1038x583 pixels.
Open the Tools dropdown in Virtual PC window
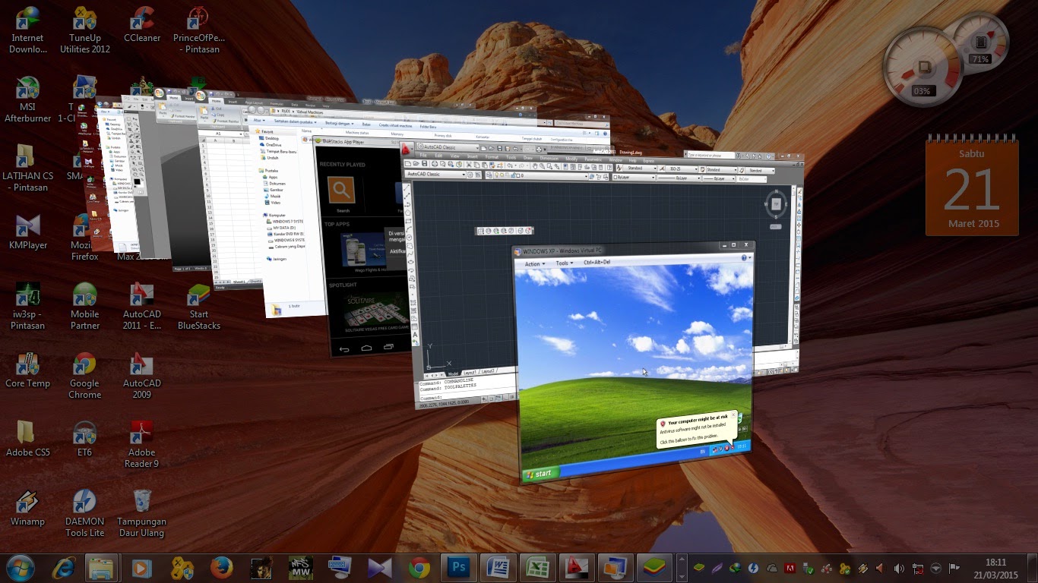point(563,263)
